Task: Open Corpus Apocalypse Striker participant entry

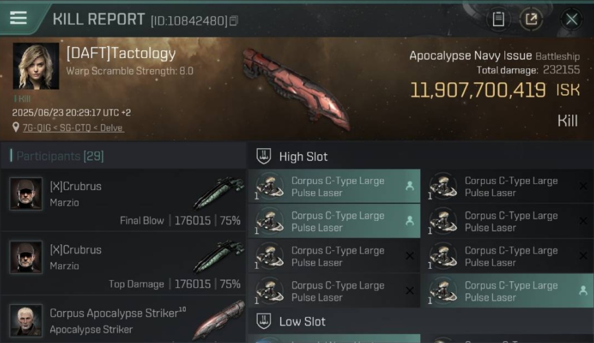Action: click(123, 320)
